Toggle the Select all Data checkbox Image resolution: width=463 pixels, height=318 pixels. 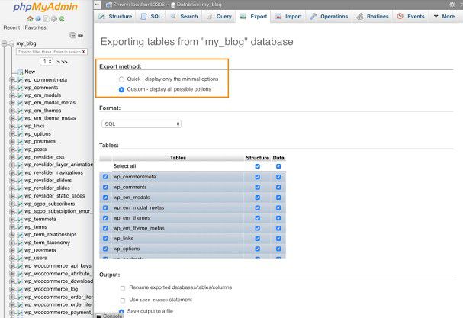[278, 166]
